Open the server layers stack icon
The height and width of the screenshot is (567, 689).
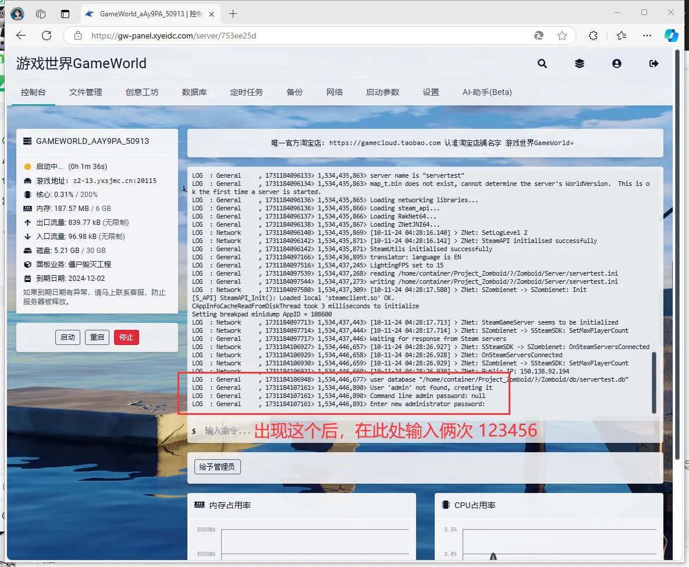click(x=580, y=64)
